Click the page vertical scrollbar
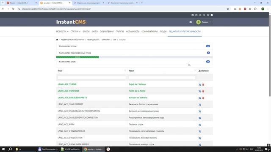This screenshot has height=152, width=271. click(x=270, y=55)
